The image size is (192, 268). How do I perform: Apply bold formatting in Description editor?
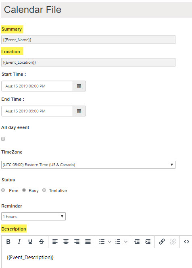pos(8,241)
